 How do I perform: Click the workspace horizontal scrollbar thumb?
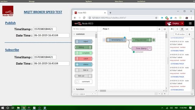click(103, 91)
